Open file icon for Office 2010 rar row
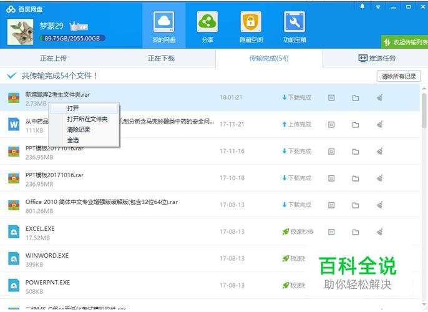The height and width of the screenshot is (312, 428). click(x=331, y=205)
